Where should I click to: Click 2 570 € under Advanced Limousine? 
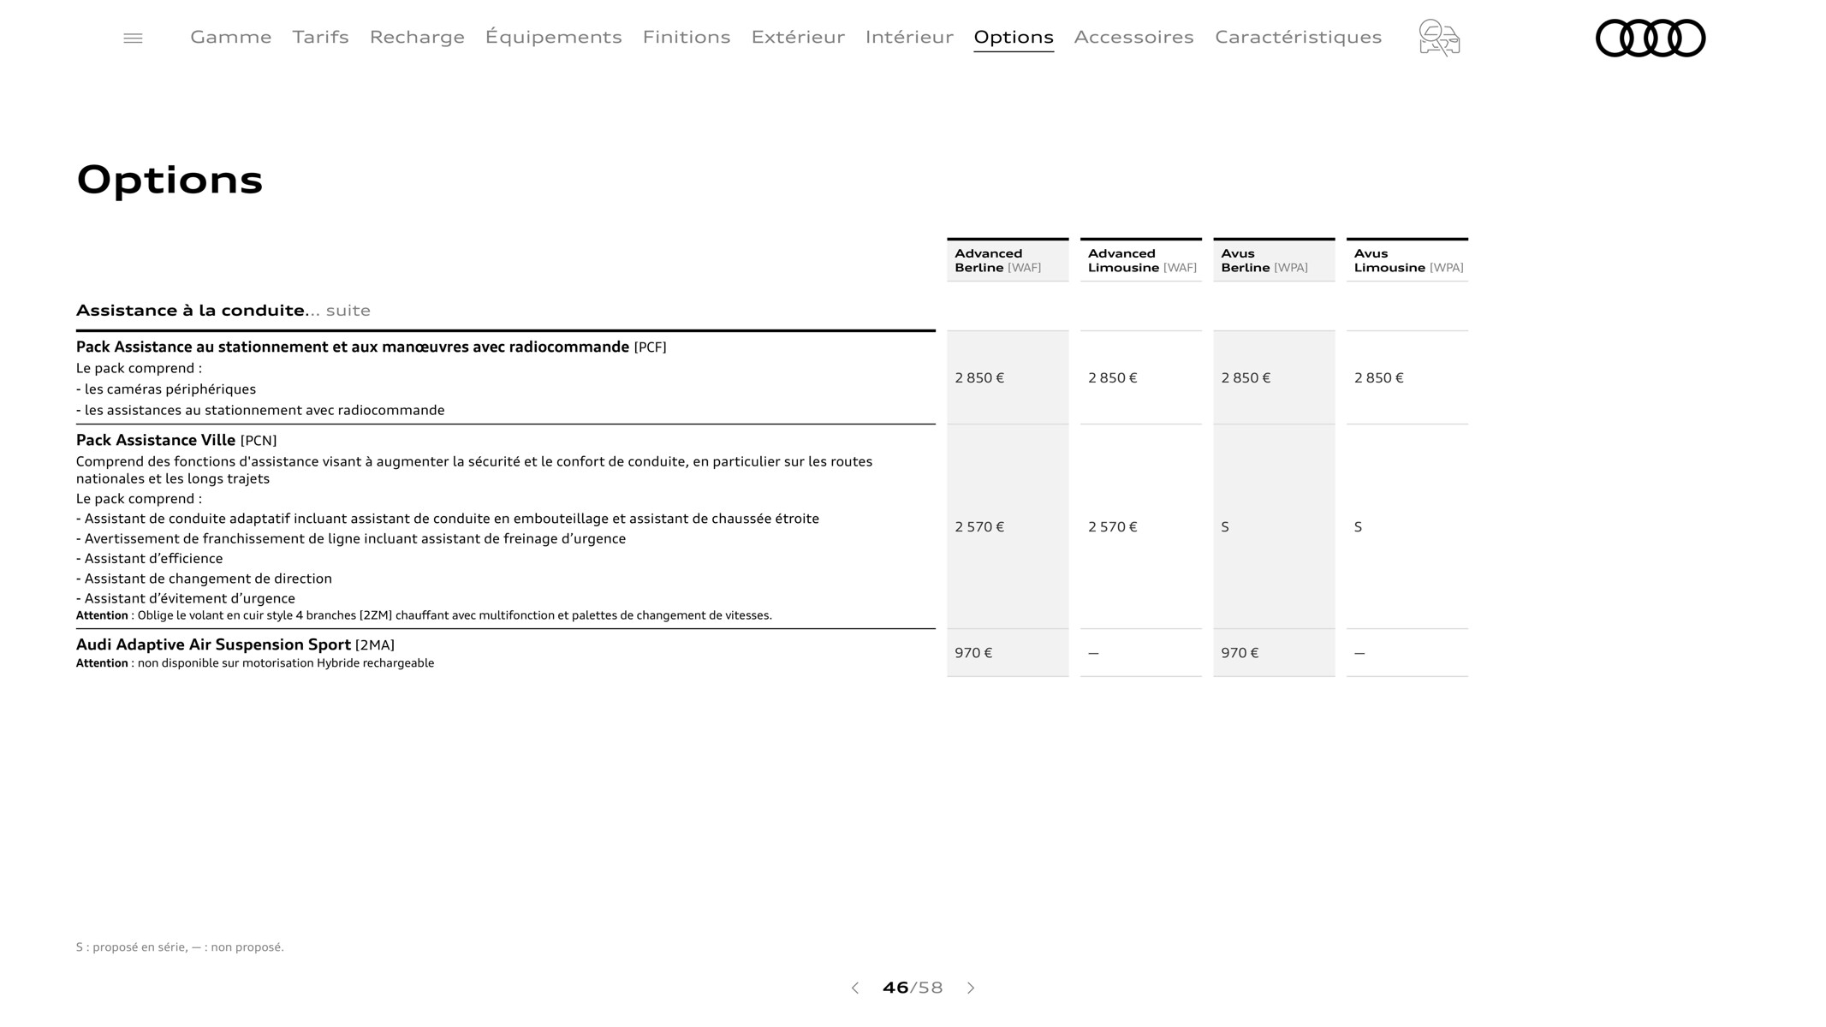[1113, 526]
